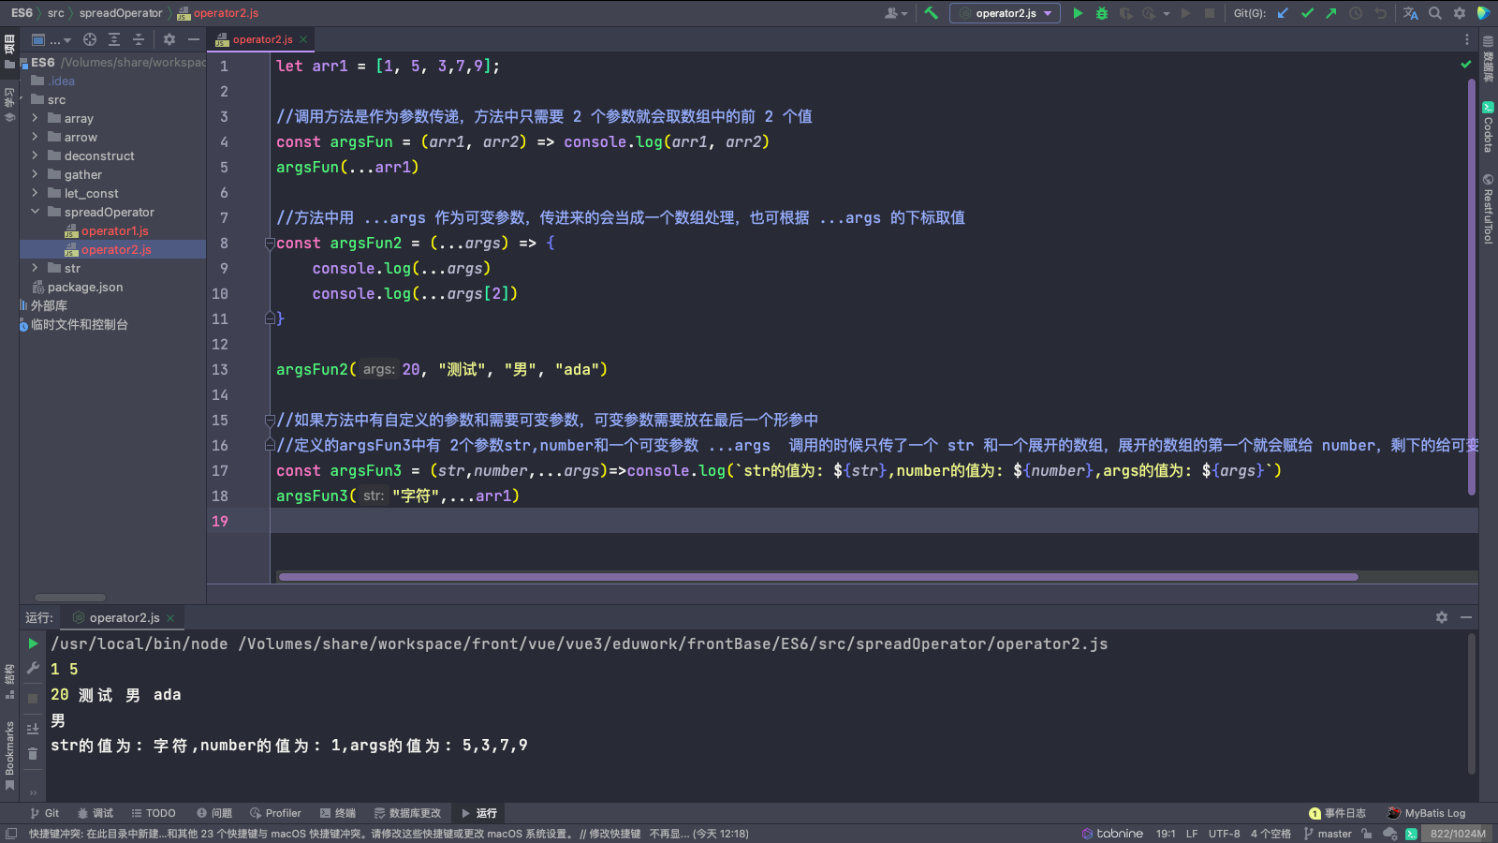Click the Git update project blue arrow
The width and height of the screenshot is (1498, 843).
point(1283,13)
